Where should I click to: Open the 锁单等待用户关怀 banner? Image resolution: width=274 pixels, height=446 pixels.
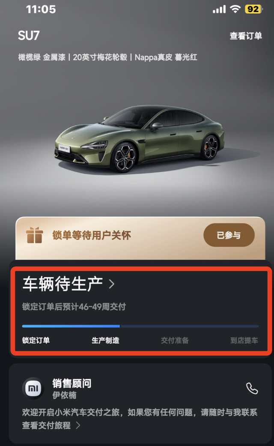click(x=92, y=236)
